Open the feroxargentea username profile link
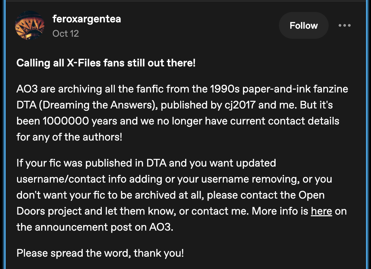The height and width of the screenshot is (269, 371). [x=87, y=19]
